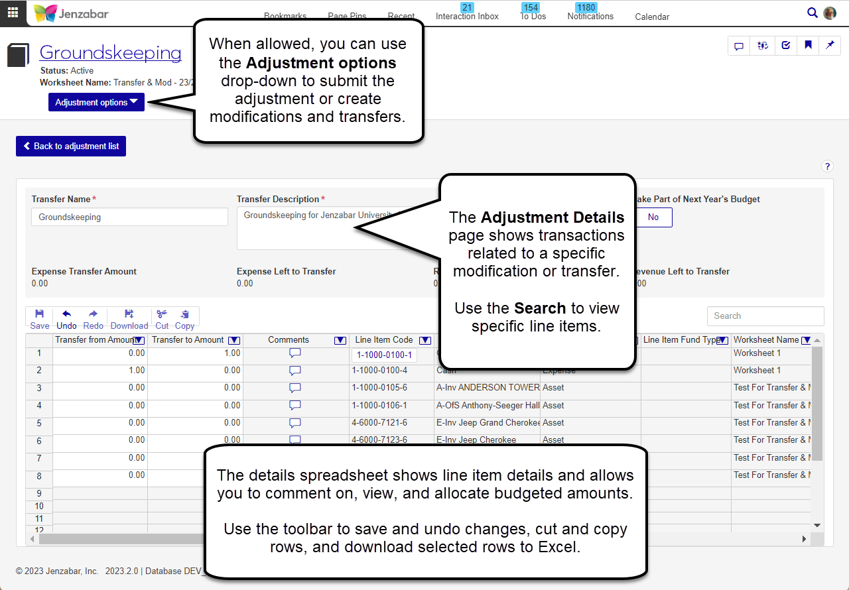Open the app launcher grid icon
Screen dimensions: 849x590
pyautogui.click(x=13, y=13)
